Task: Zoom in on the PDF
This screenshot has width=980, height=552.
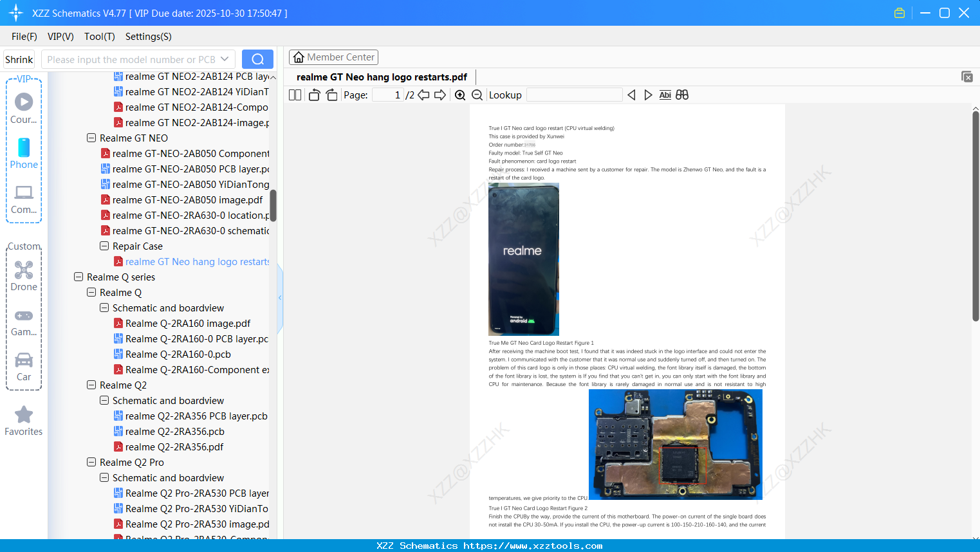Action: click(460, 95)
